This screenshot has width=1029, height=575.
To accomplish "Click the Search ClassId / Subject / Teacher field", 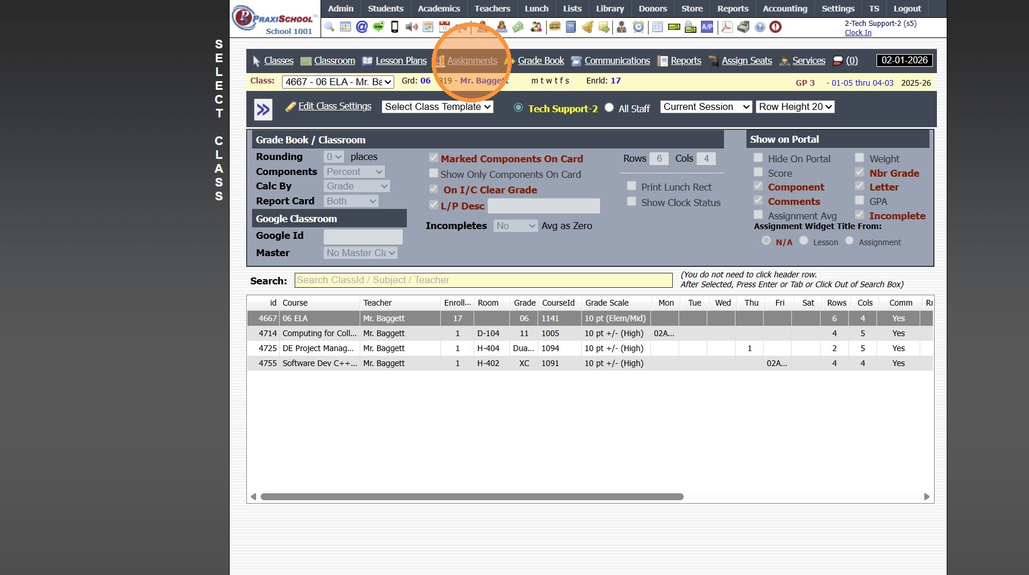I will tap(483, 280).
